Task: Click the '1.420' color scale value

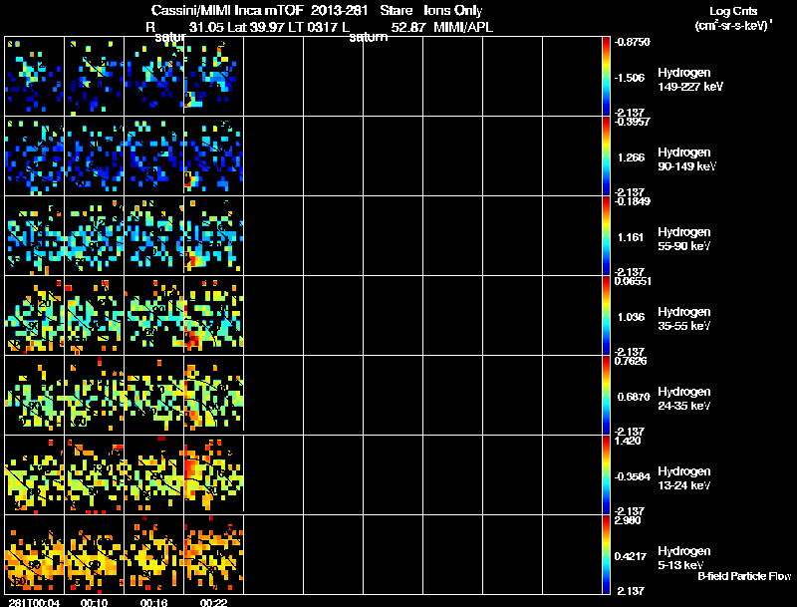Action: click(x=628, y=442)
